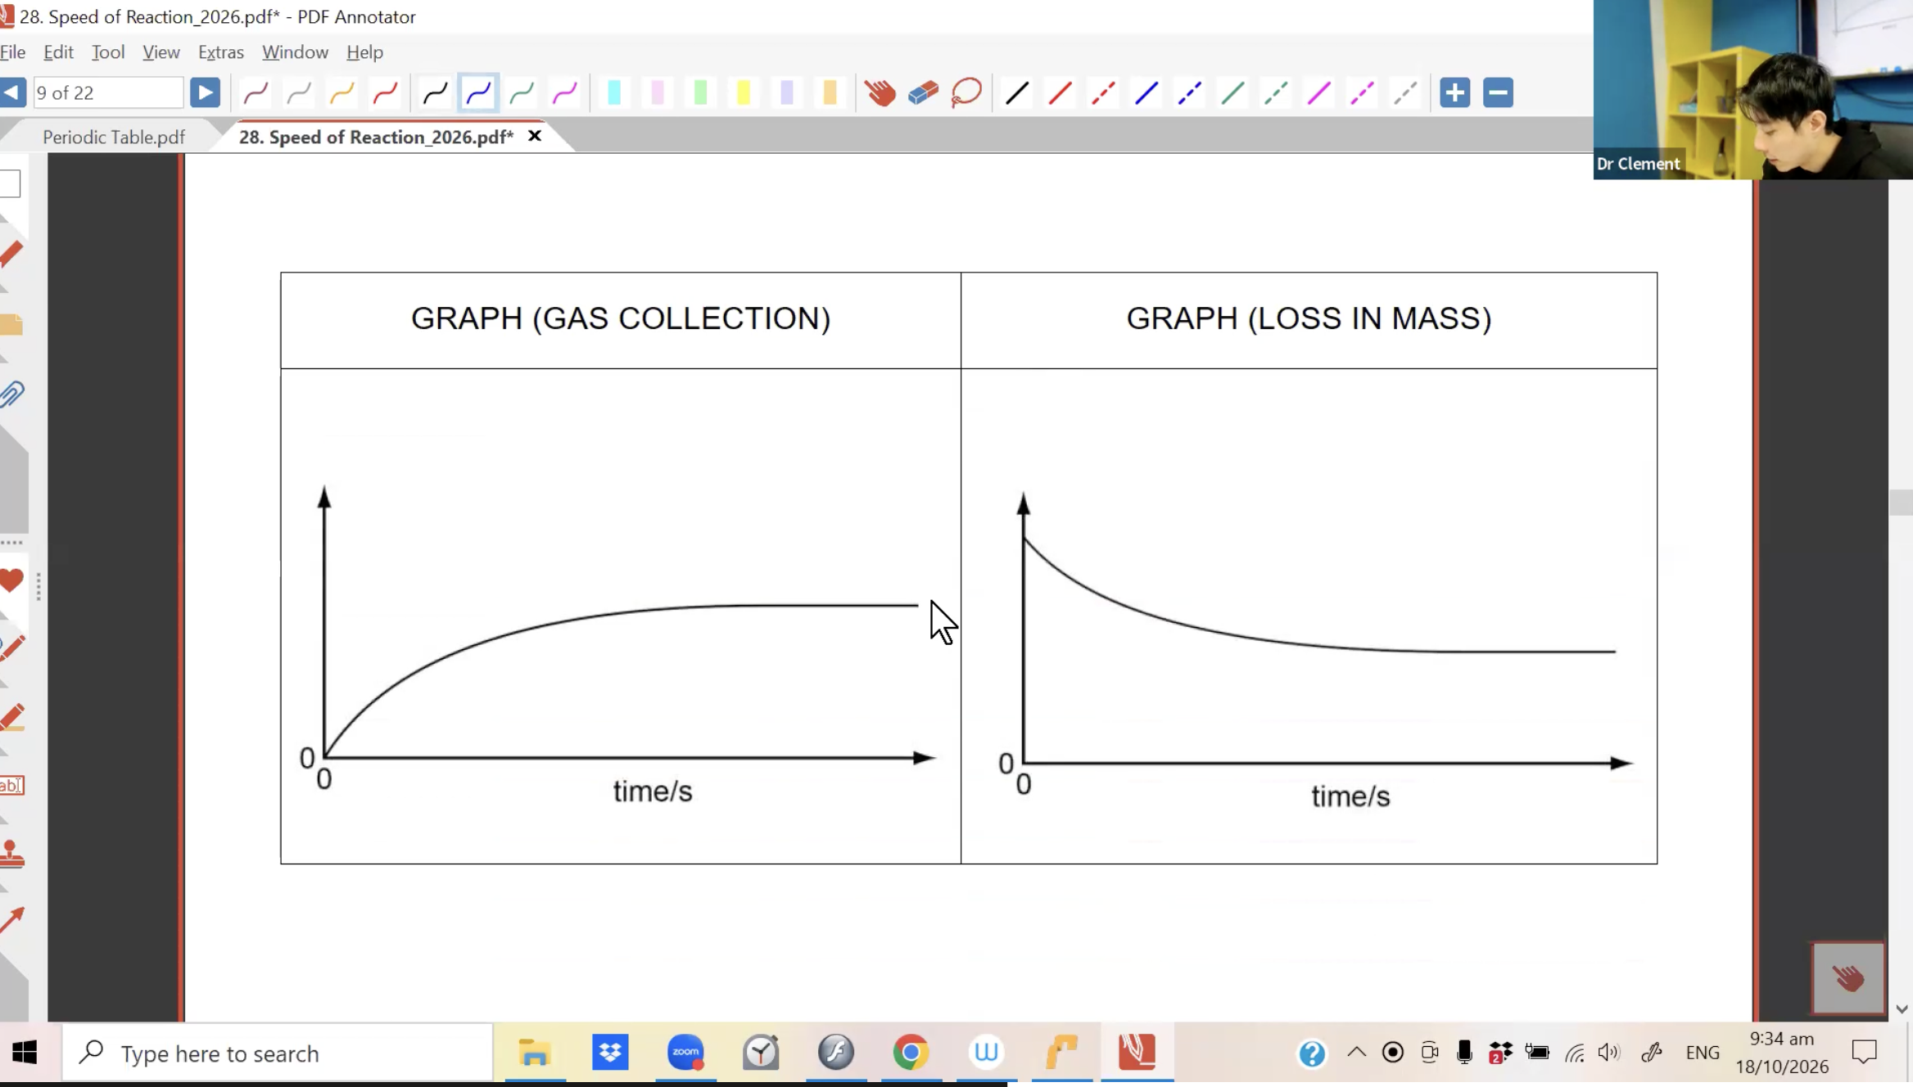Select the dashed red line tool

click(x=1103, y=92)
